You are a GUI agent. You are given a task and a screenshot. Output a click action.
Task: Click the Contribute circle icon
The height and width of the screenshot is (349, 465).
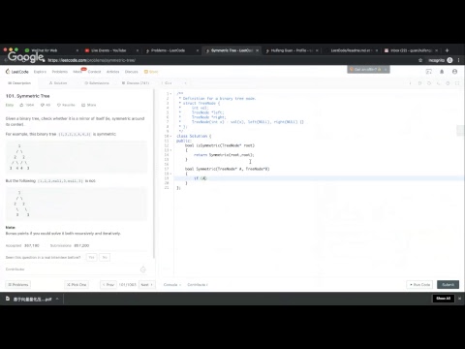143,270
